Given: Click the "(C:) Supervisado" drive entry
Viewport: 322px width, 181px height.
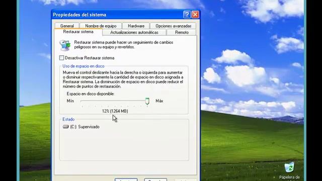Looking at the screenshot, I should (81, 127).
